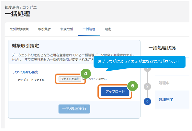Select step 2 circle for 処理中
This screenshot has width=192, height=131.
click(147, 86)
